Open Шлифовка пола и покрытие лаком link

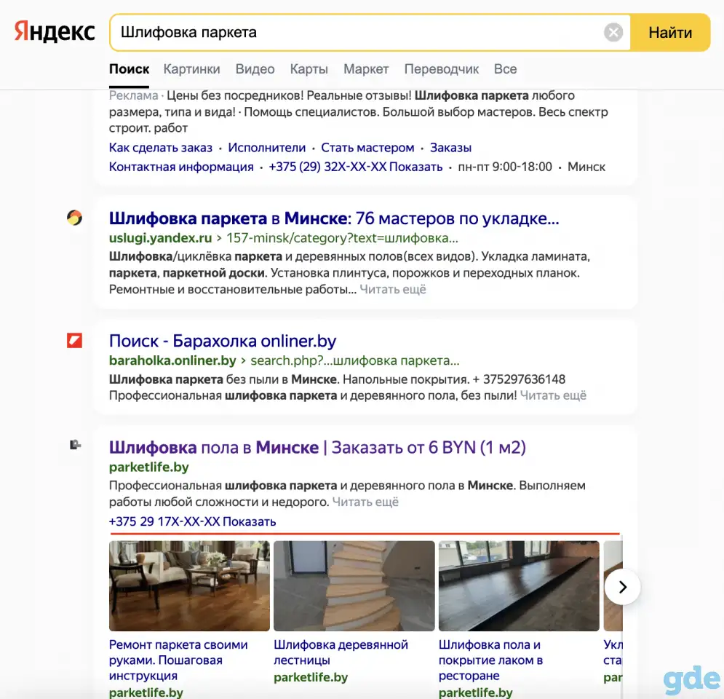[x=490, y=660]
